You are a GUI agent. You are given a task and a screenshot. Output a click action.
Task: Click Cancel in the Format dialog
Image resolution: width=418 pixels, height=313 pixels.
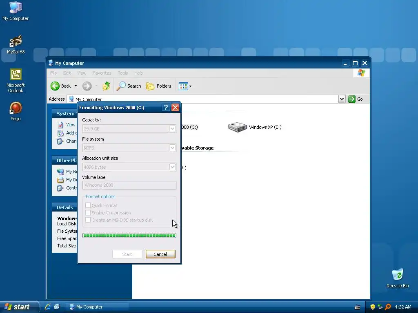click(160, 254)
